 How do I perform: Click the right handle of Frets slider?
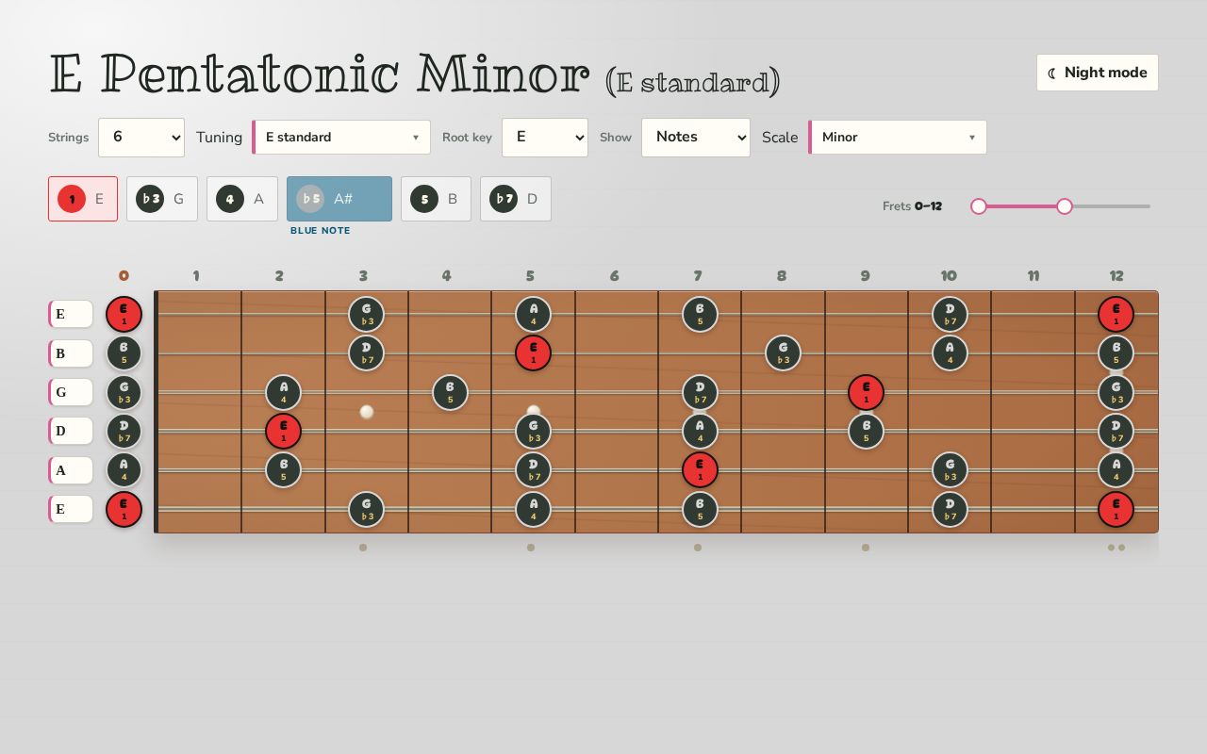click(x=1065, y=206)
